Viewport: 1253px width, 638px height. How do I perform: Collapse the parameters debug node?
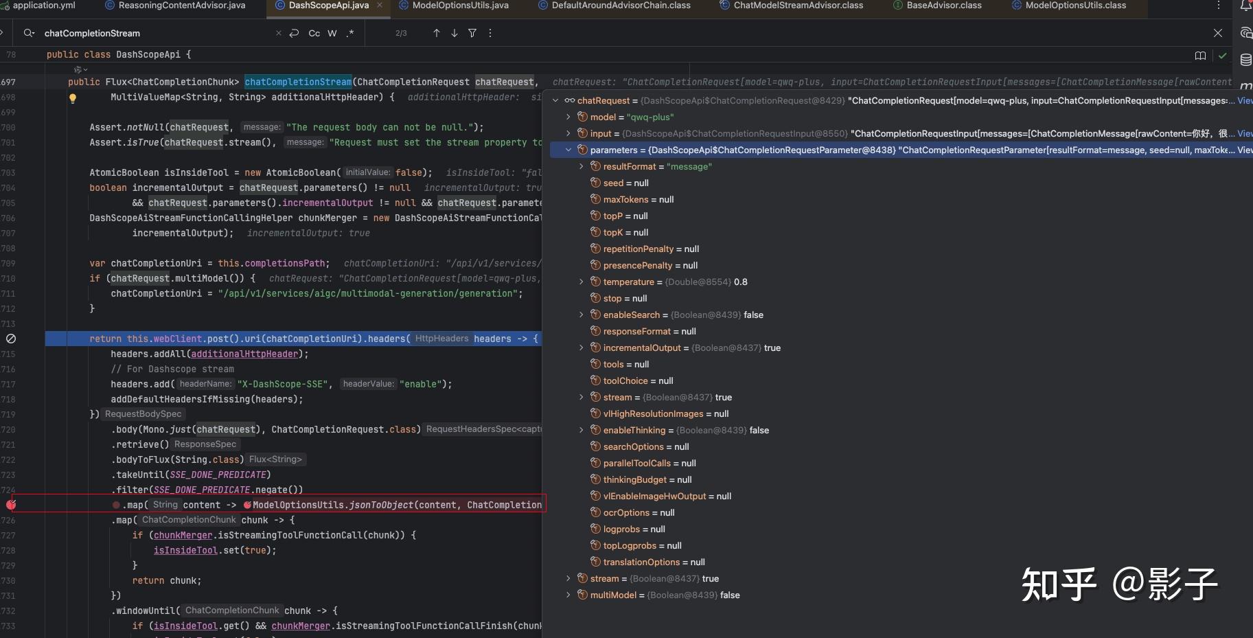point(568,150)
